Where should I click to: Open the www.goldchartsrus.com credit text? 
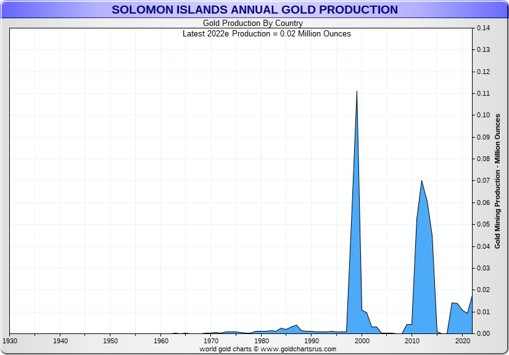point(299,349)
